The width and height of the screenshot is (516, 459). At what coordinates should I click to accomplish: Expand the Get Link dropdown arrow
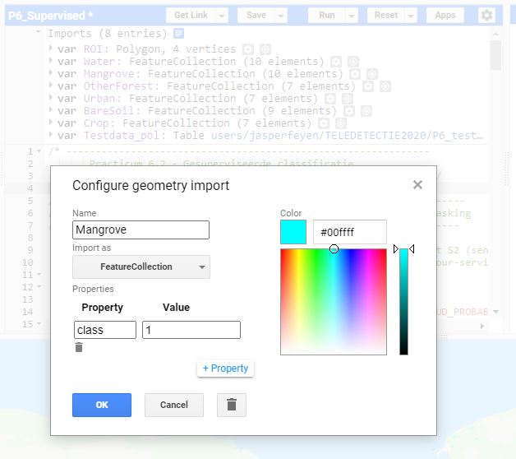pyautogui.click(x=223, y=16)
